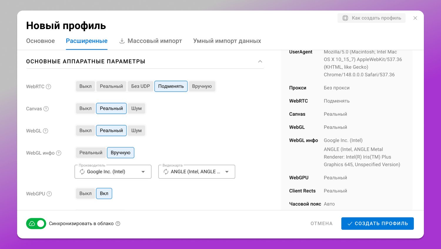Set WebGL to Реальный

pos(111,130)
